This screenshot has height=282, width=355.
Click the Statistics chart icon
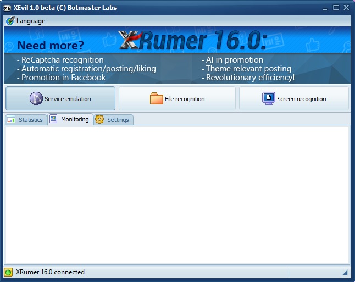[11, 119]
